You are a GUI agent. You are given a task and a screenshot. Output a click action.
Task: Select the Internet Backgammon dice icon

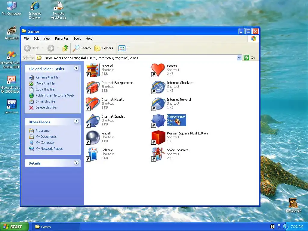coord(93,87)
